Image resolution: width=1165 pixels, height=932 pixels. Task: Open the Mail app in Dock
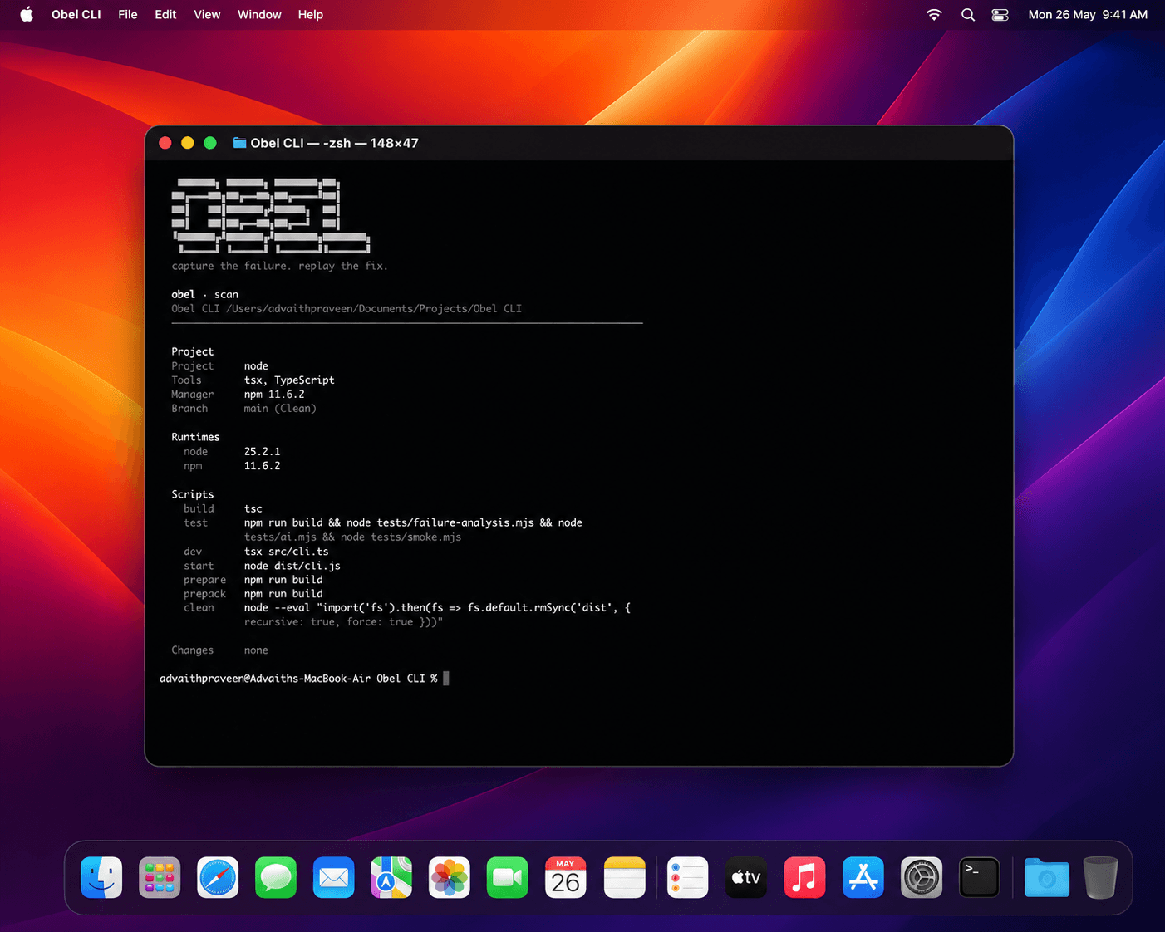(334, 878)
